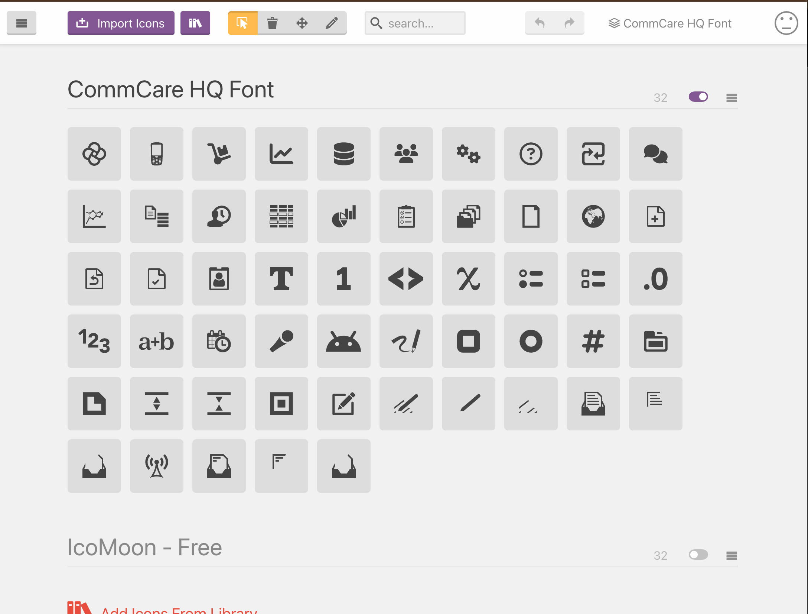Focus the search input field
808x614 pixels.
click(415, 23)
